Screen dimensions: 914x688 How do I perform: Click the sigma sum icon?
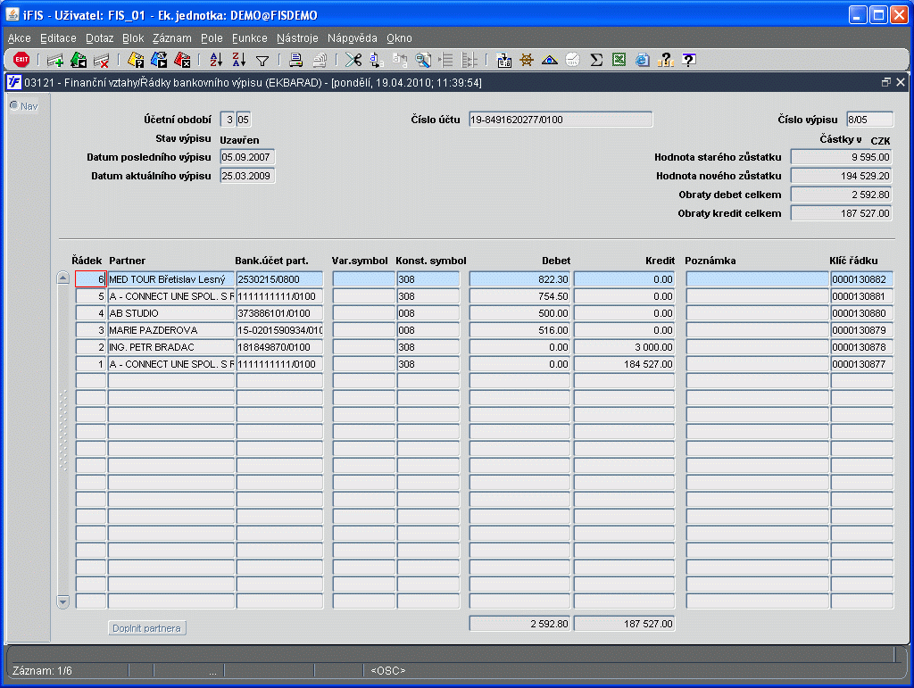596,60
